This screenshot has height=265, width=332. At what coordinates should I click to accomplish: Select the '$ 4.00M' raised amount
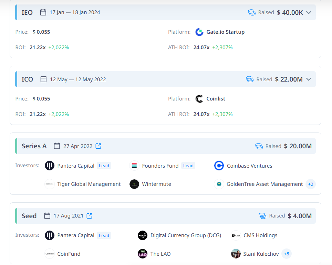[300, 216]
